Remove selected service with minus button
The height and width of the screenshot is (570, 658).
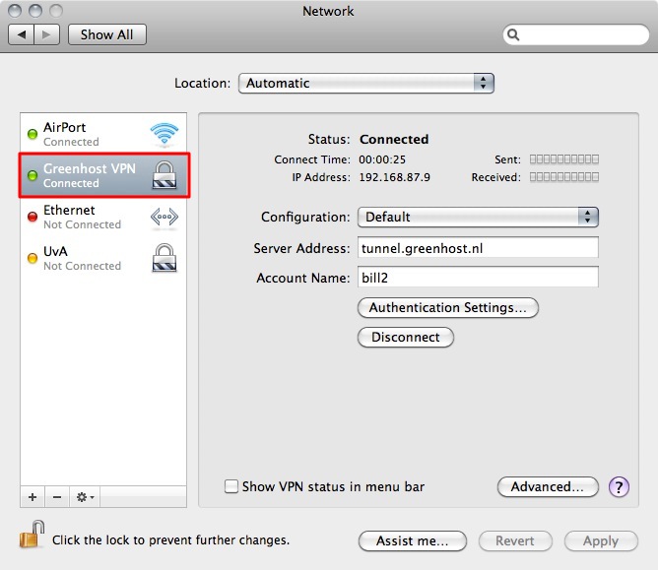pos(57,497)
